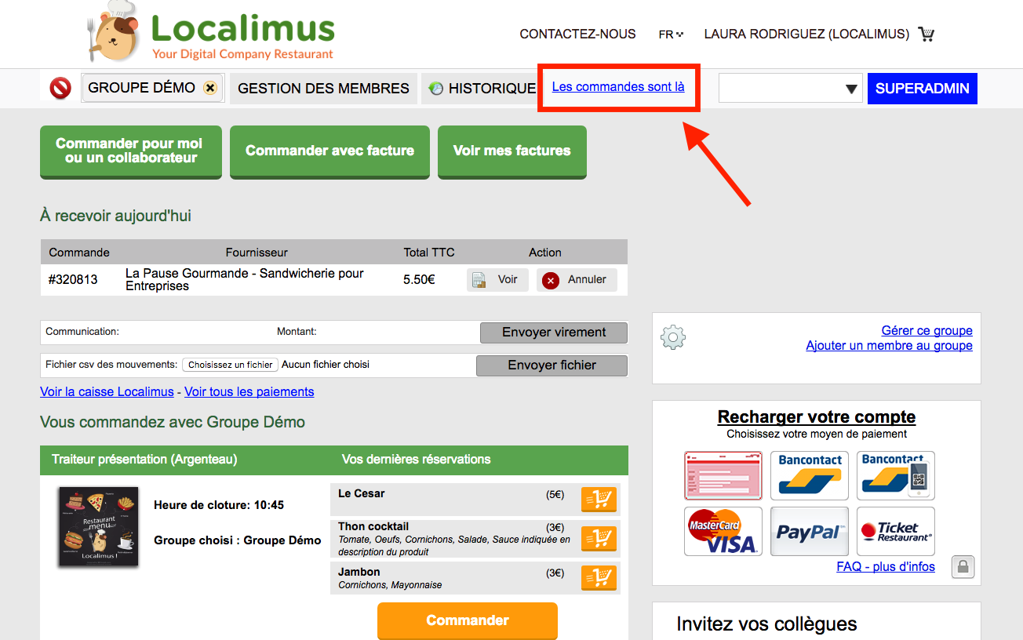Click the clock icon beside Historique
The width and height of the screenshot is (1023, 640).
(436, 89)
